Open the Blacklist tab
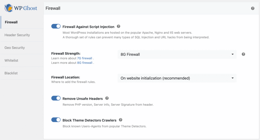Viewport: 260px width, 140px height. pyautogui.click(x=22, y=73)
